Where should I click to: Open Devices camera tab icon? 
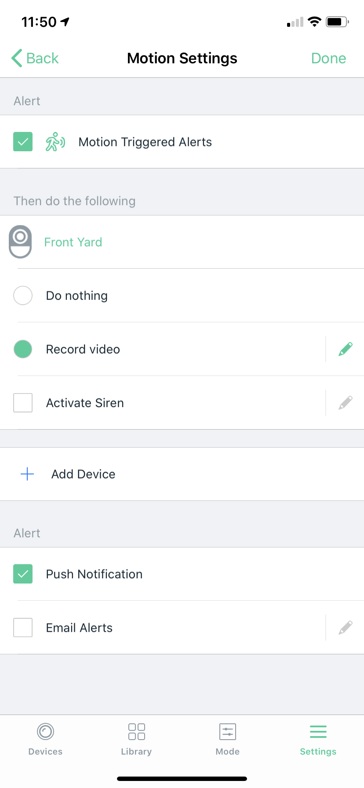pyautogui.click(x=45, y=732)
